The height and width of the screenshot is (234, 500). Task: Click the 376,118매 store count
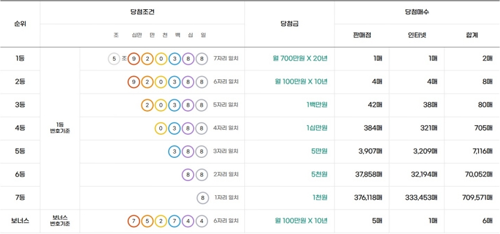[368, 197]
